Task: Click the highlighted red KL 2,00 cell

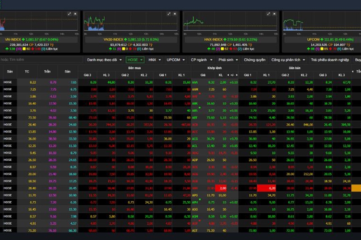Action: (x=221, y=188)
